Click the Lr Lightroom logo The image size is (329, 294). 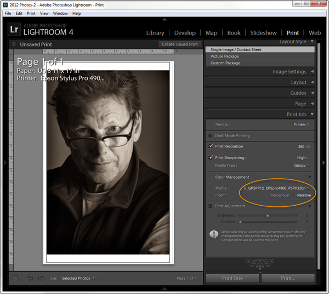tap(14, 29)
